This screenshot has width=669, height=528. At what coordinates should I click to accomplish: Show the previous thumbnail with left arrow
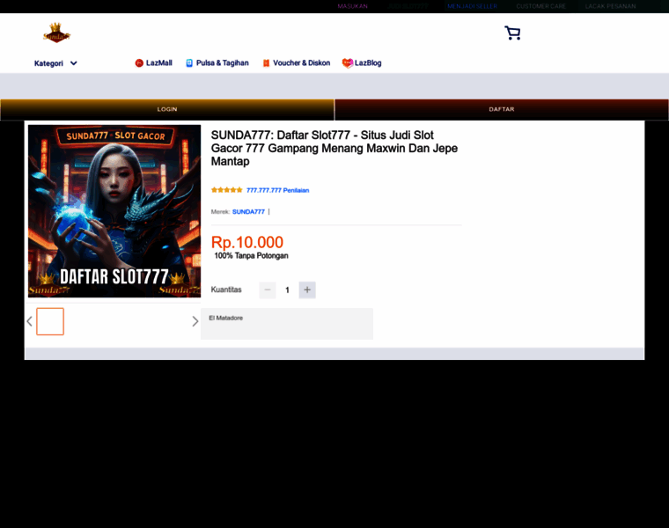coord(29,321)
